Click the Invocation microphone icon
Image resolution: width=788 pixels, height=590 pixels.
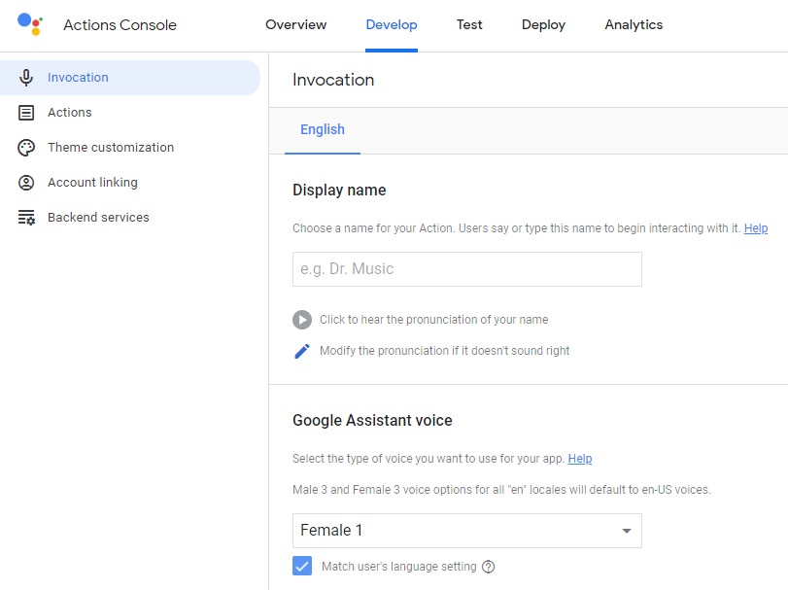pyautogui.click(x=26, y=78)
